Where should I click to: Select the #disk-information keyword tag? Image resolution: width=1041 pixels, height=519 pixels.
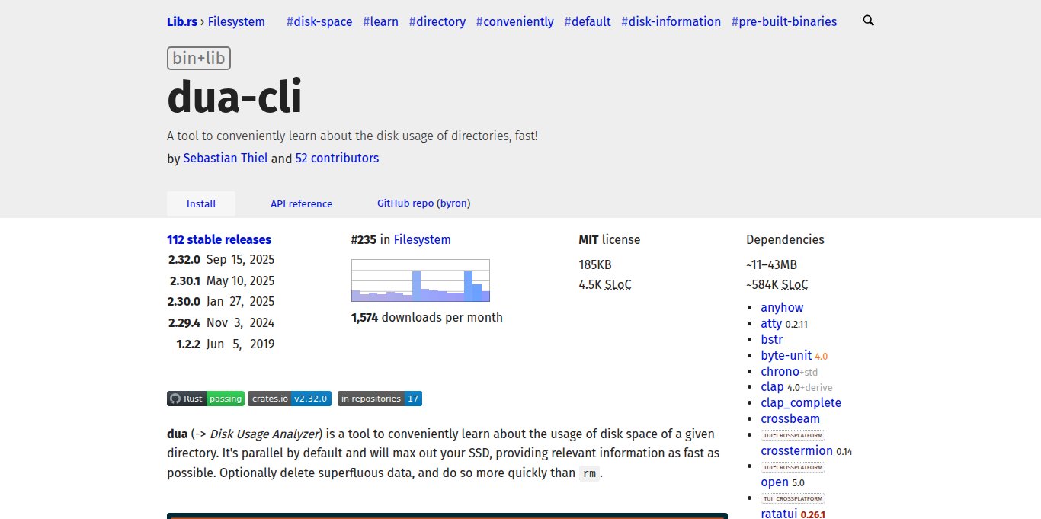[x=671, y=21]
